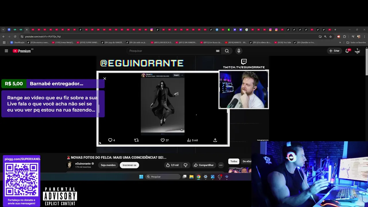Click the Seja membro button
The height and width of the screenshot is (207, 368).
pos(108,165)
